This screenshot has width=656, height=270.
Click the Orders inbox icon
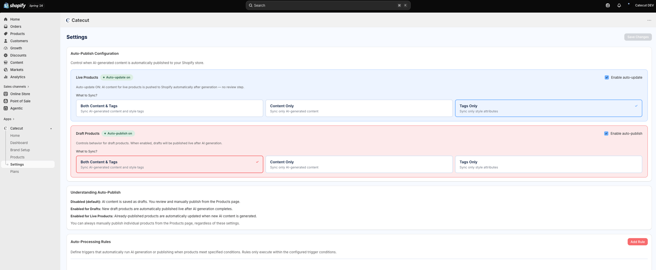[x=6, y=27]
